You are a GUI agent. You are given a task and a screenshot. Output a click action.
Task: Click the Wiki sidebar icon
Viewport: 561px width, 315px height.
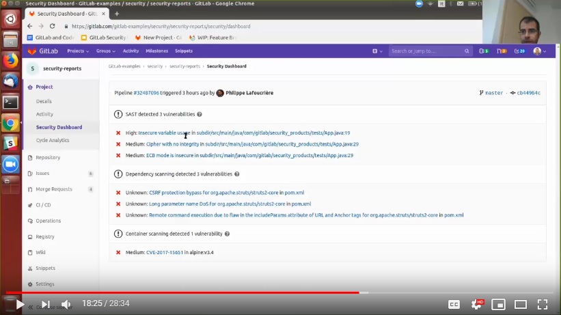pyautogui.click(x=30, y=252)
